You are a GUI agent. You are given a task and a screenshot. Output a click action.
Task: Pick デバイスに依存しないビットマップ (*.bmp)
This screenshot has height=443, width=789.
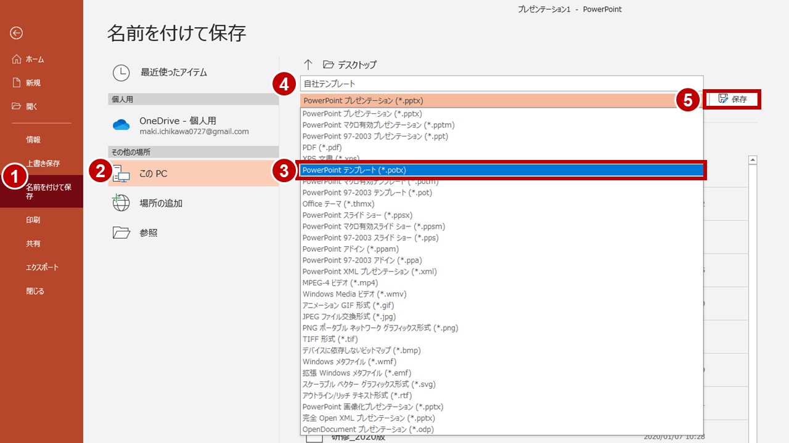tap(502, 351)
